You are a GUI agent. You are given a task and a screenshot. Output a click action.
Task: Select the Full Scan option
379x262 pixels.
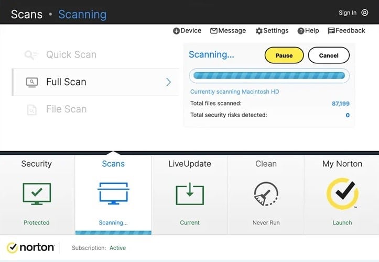click(95, 82)
